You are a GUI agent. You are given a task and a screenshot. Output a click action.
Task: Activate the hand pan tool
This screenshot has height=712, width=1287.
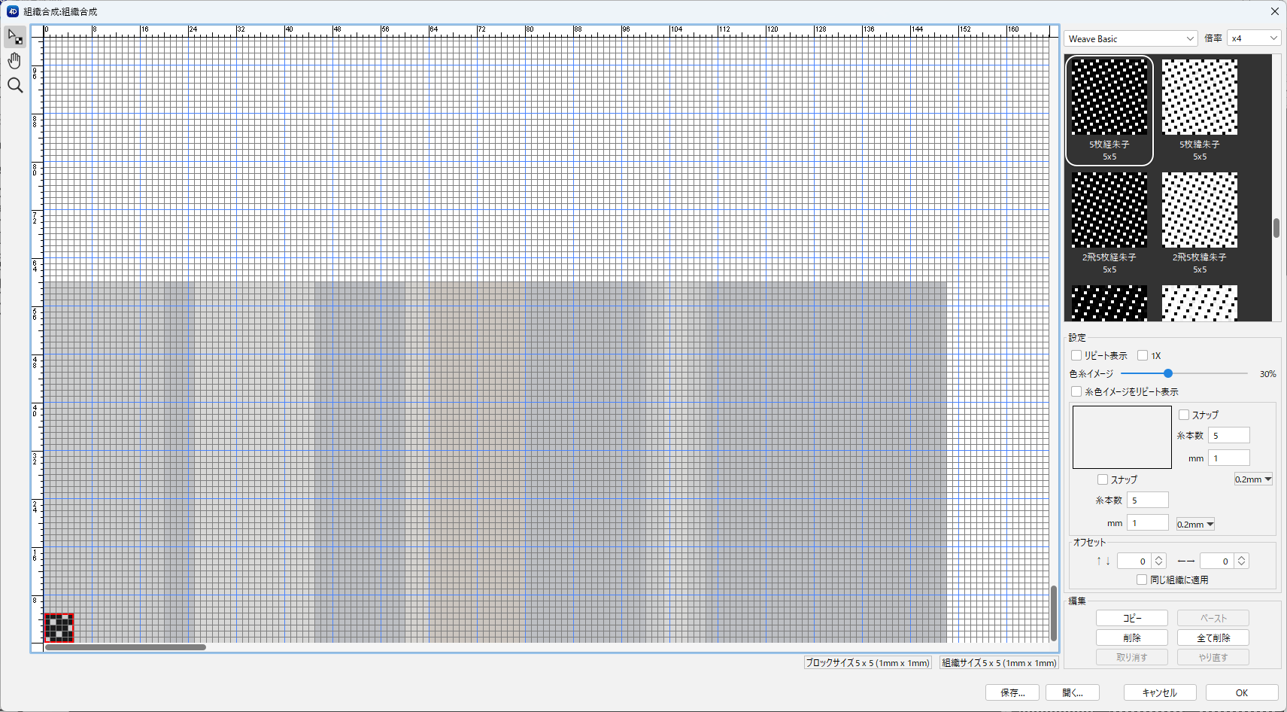[15, 61]
